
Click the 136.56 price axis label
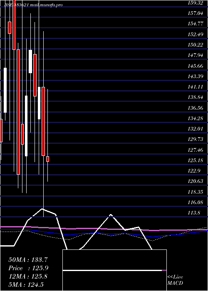point(196,108)
